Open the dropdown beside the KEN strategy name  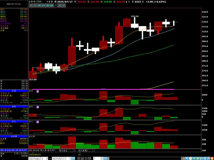tap(75, 150)
